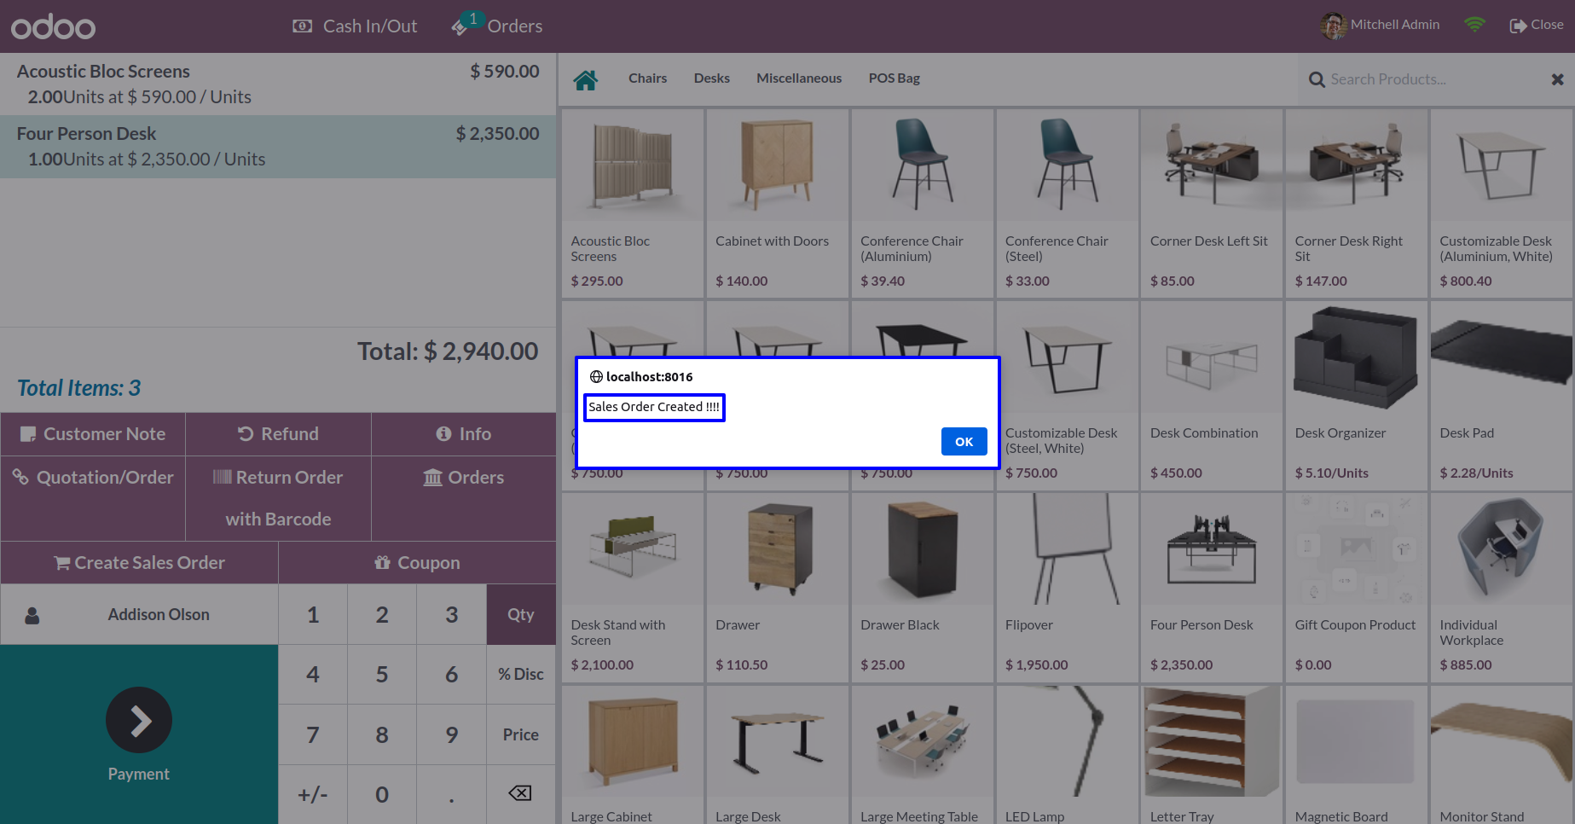Screen dimensions: 1575x824
Task: Select the Acoustic Bloc Screens order line
Action: coord(278,84)
